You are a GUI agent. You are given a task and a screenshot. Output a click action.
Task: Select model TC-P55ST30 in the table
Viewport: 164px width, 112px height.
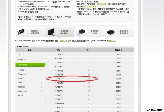click(x=59, y=107)
